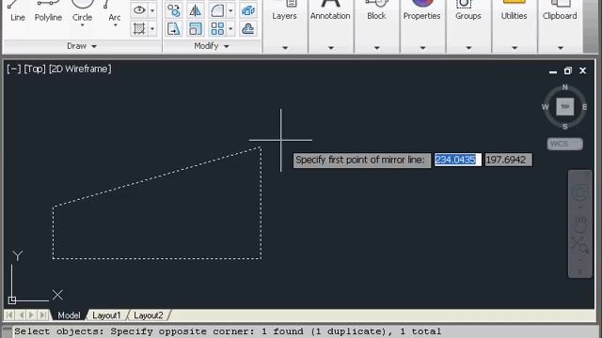Click the Scale tool icon
This screenshot has width=602, height=338.
click(196, 29)
